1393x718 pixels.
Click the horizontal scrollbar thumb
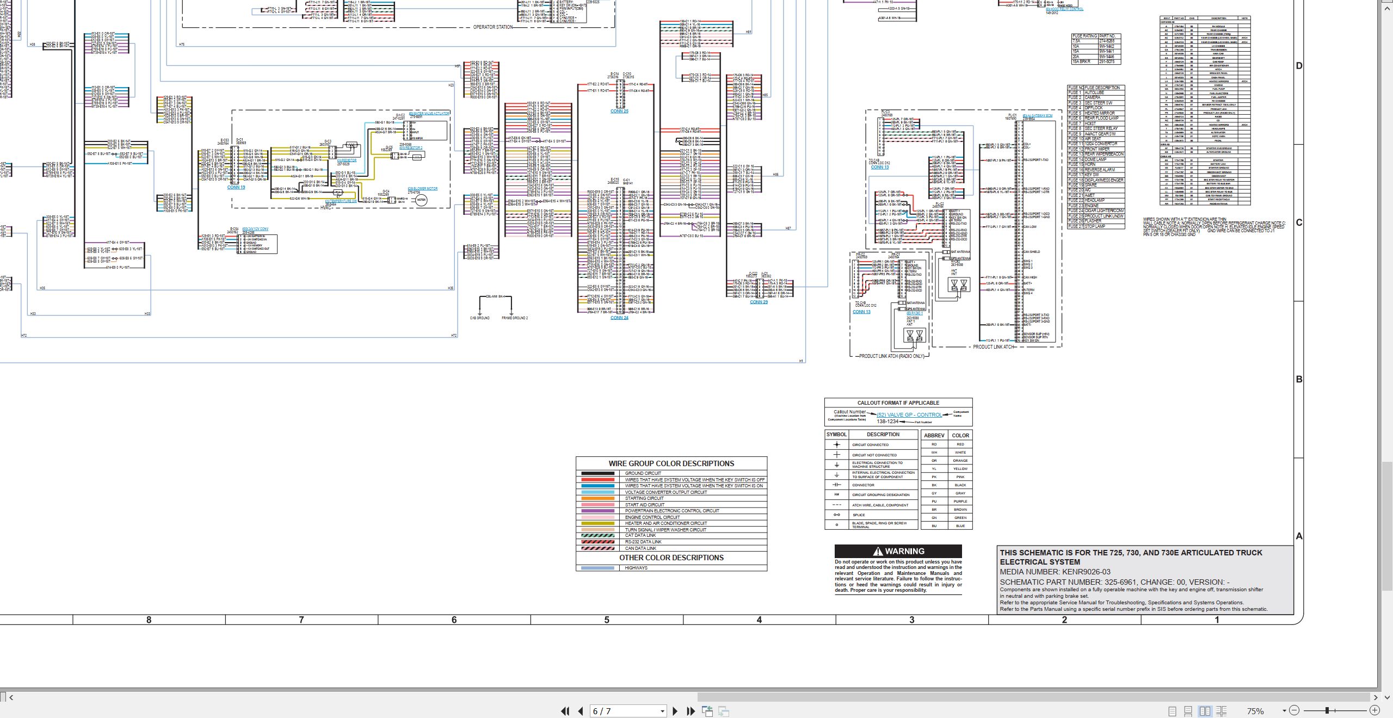(x=1034, y=697)
